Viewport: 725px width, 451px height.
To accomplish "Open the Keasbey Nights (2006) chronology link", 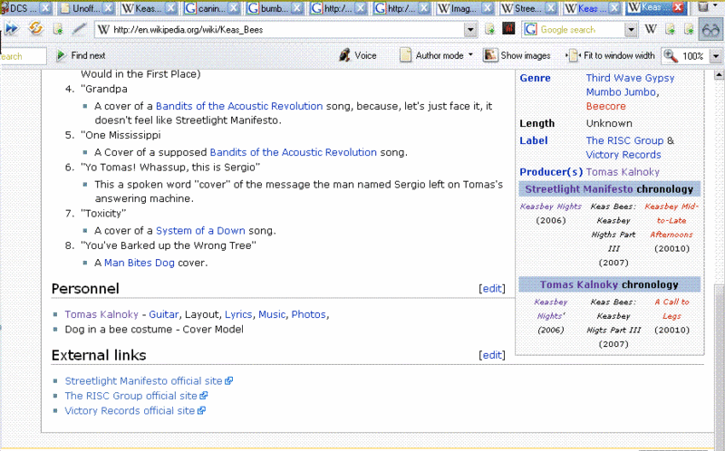I will (551, 206).
